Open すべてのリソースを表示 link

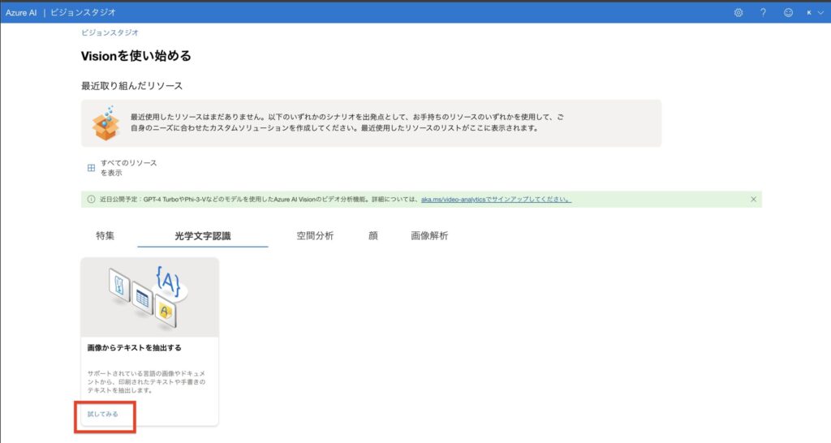[129, 168]
